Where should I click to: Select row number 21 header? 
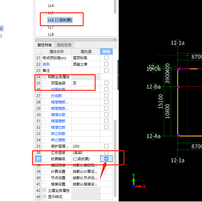tap(38, 58)
